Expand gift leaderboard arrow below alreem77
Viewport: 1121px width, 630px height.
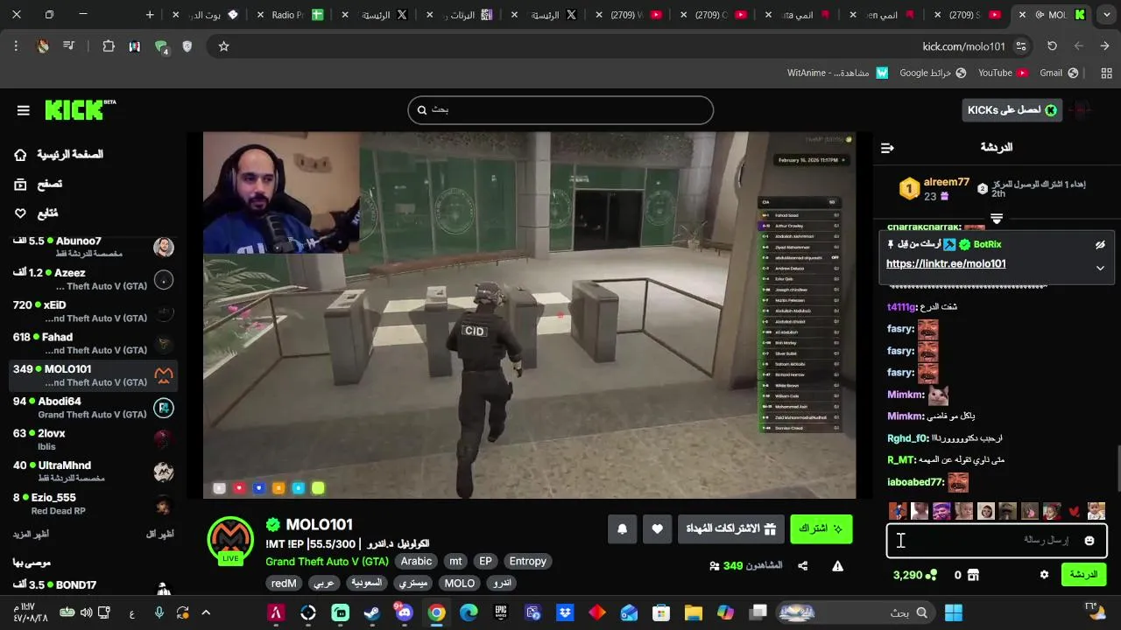[x=997, y=218]
